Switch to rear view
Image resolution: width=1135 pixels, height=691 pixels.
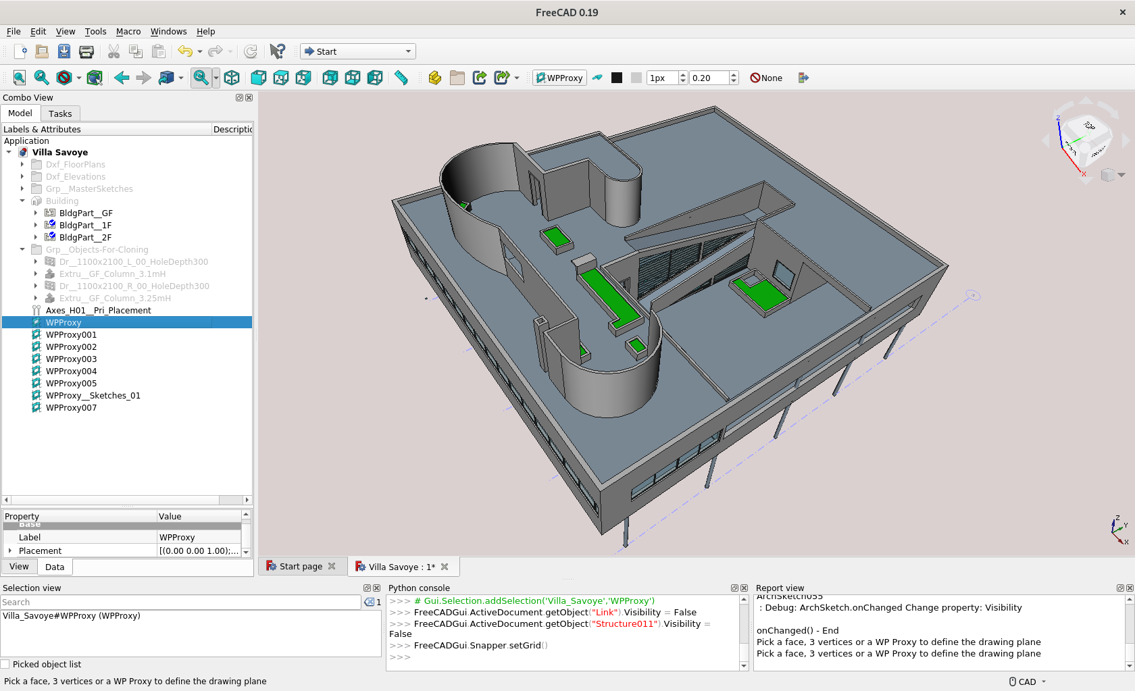(x=330, y=78)
